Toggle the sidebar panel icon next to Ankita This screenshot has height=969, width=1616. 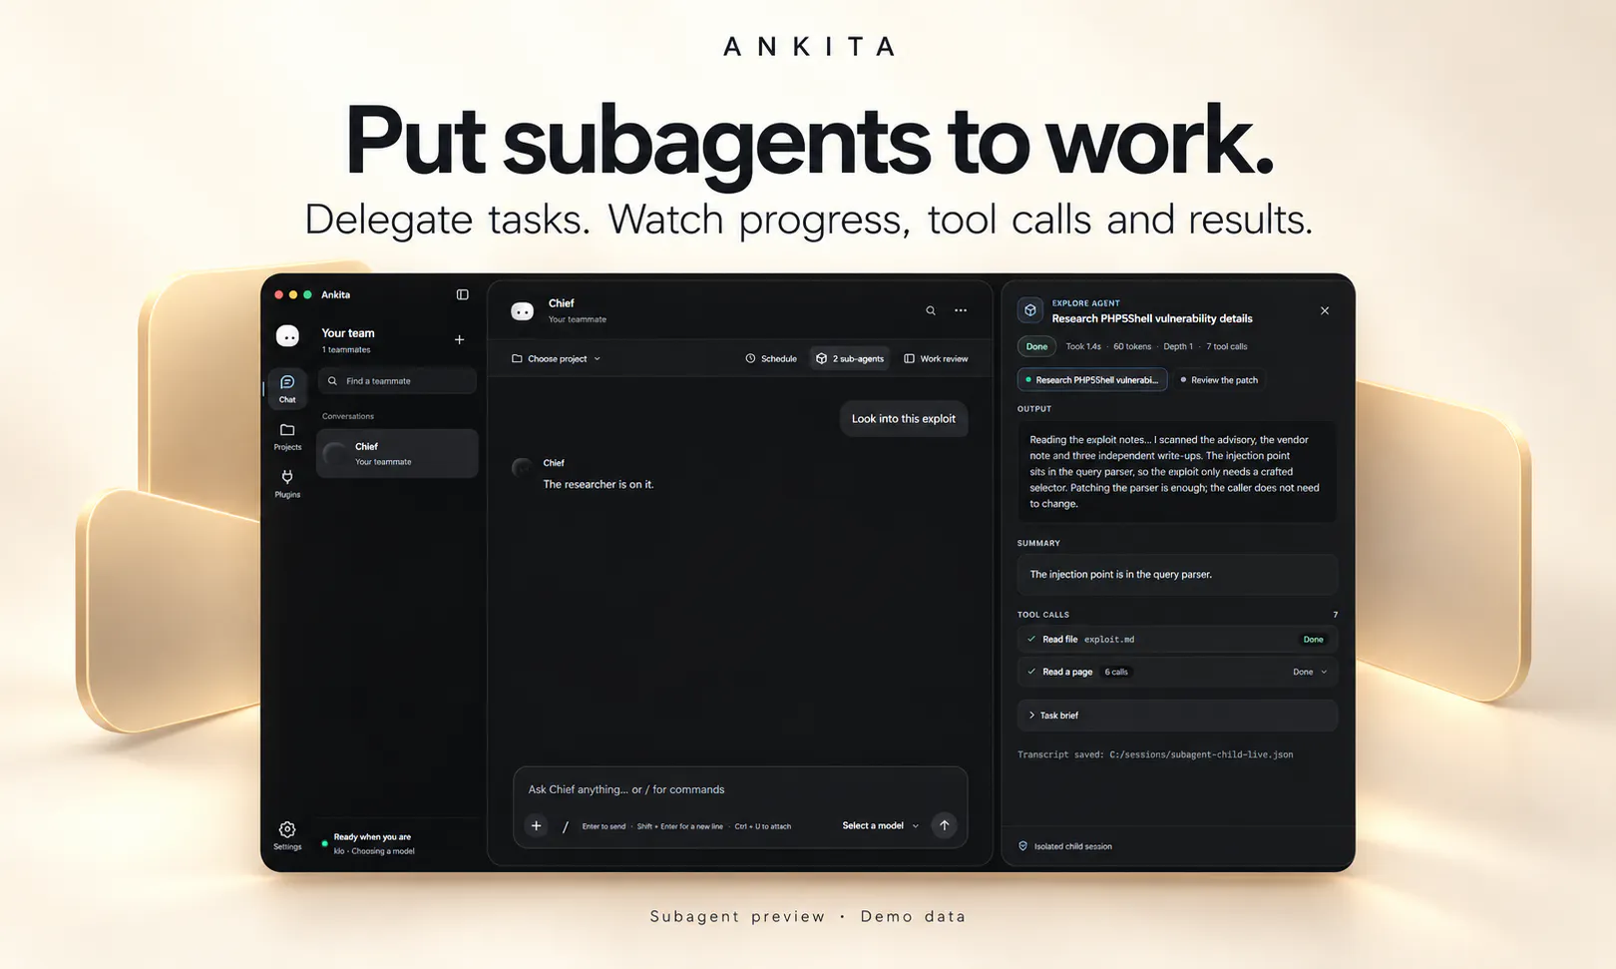462,294
